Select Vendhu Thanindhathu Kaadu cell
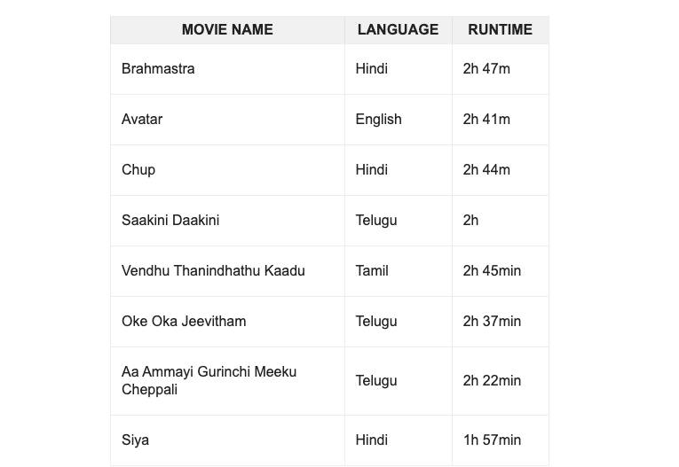 coord(213,270)
